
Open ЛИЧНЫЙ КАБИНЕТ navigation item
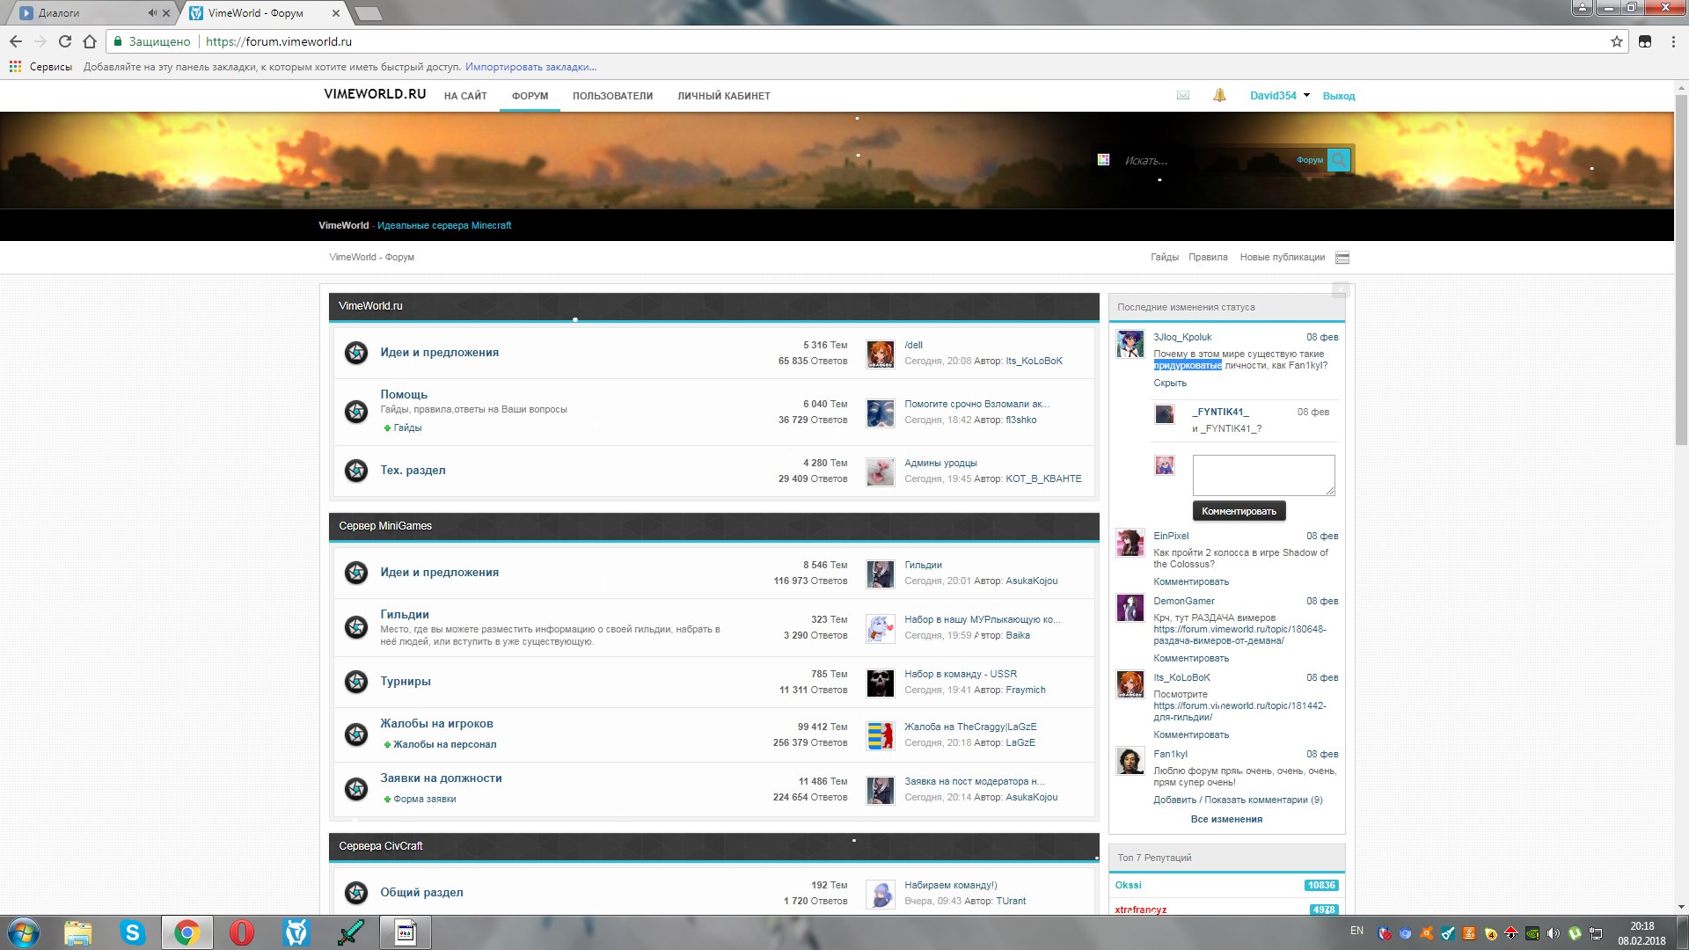pyautogui.click(x=723, y=96)
